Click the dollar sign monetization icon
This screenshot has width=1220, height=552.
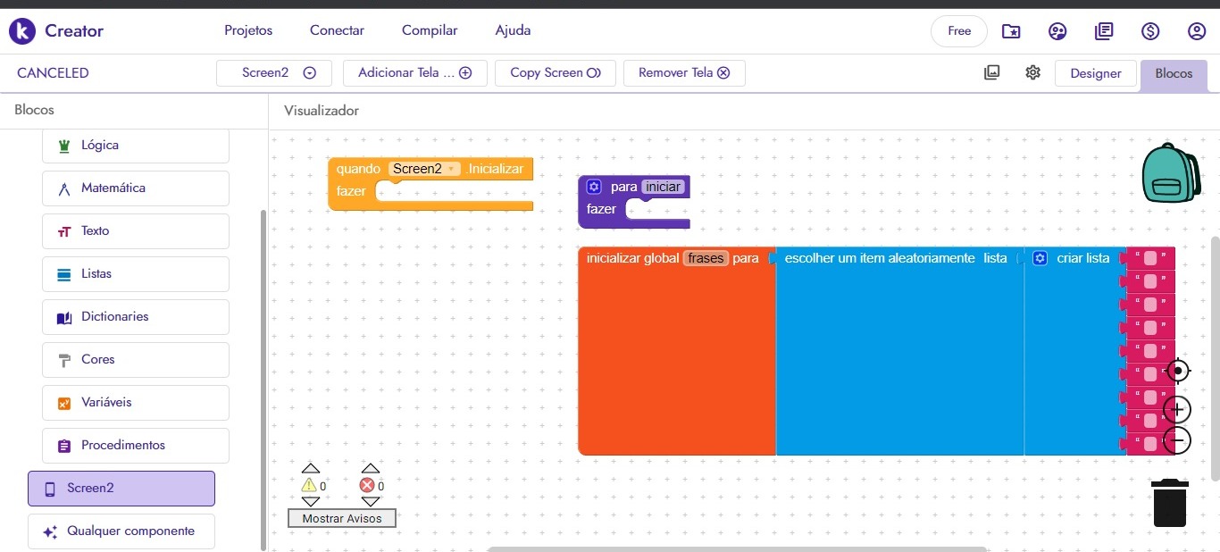[1150, 31]
